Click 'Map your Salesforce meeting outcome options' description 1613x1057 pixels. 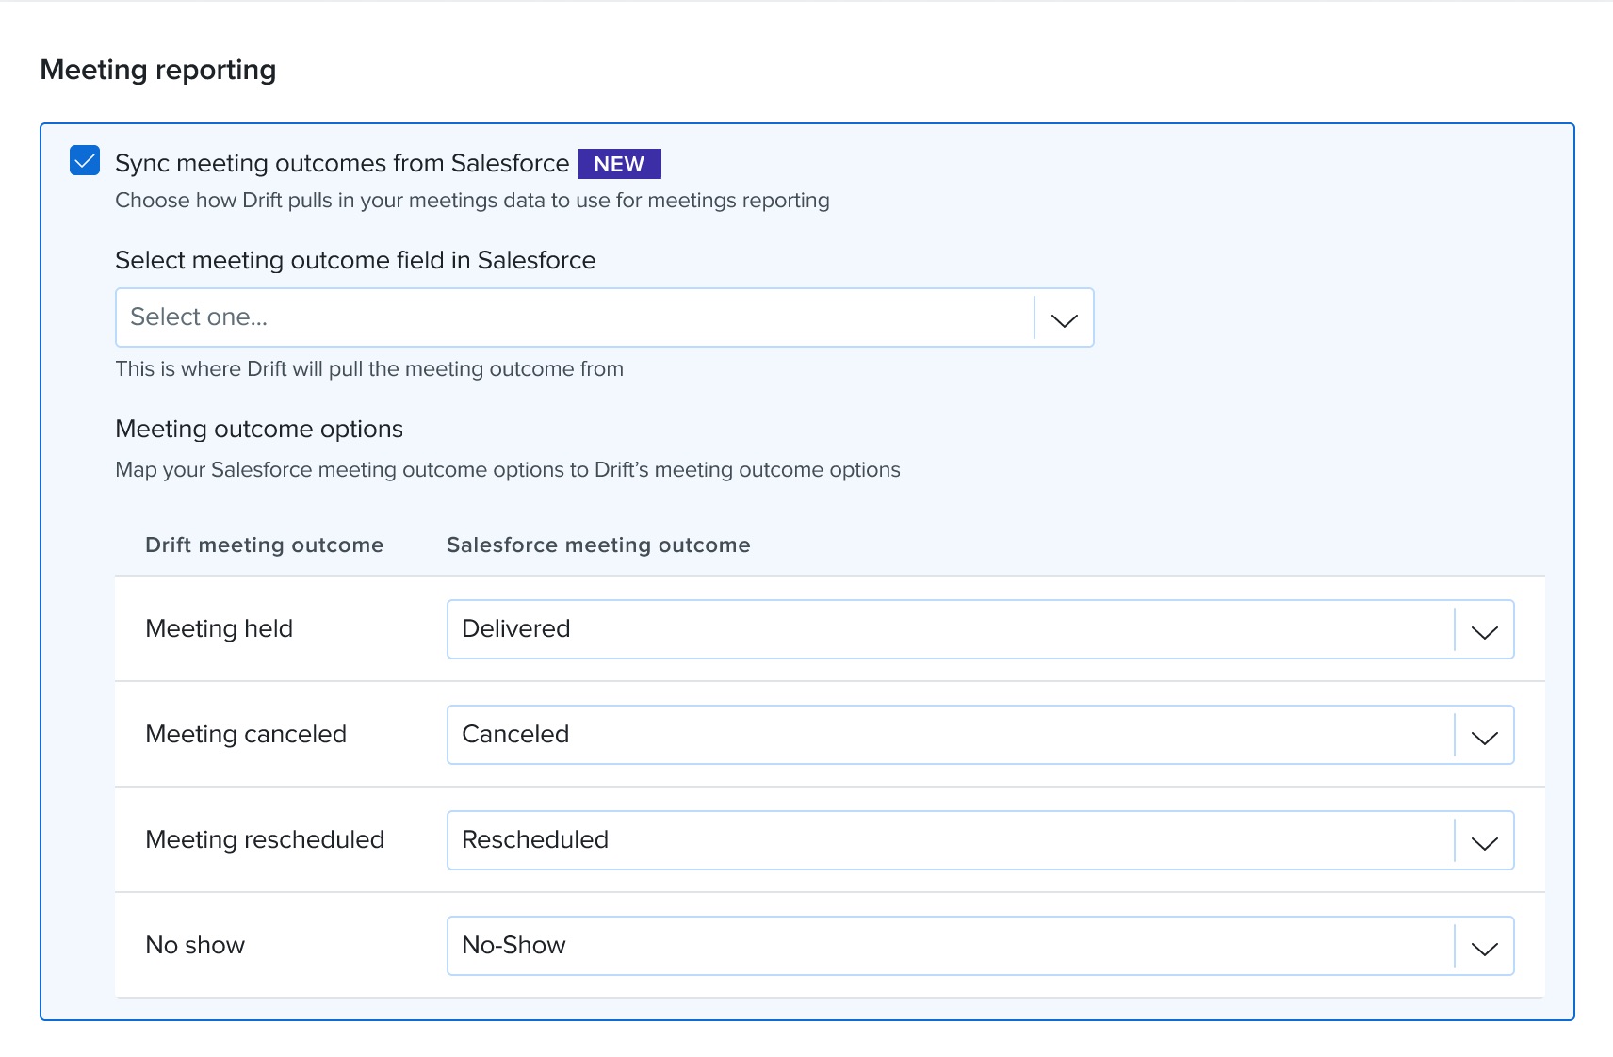tap(508, 470)
